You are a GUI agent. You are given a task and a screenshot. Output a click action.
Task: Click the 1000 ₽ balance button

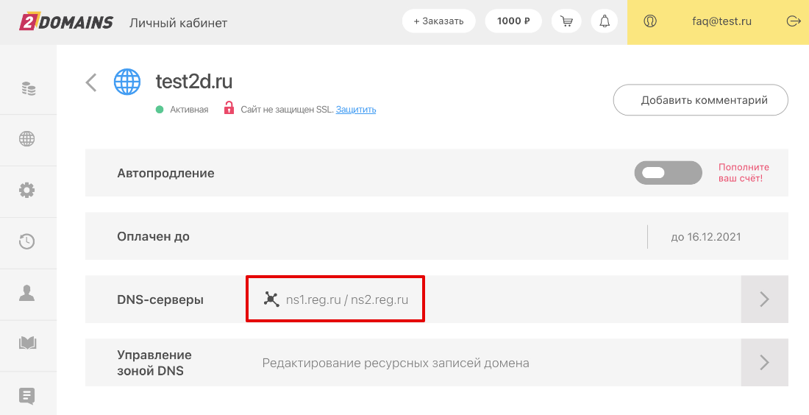[x=513, y=21]
